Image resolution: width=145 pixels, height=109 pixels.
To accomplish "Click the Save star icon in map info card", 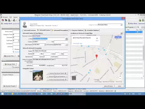I will tap(97, 38).
